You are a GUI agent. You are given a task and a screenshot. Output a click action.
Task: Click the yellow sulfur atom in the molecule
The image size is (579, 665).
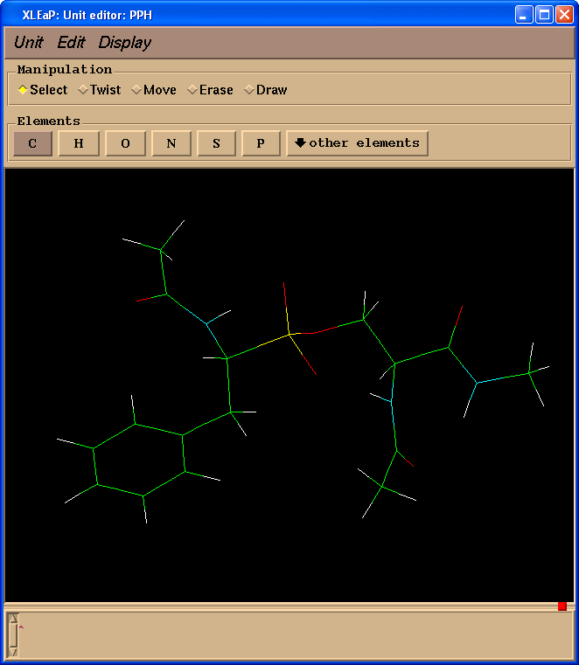coord(289,335)
